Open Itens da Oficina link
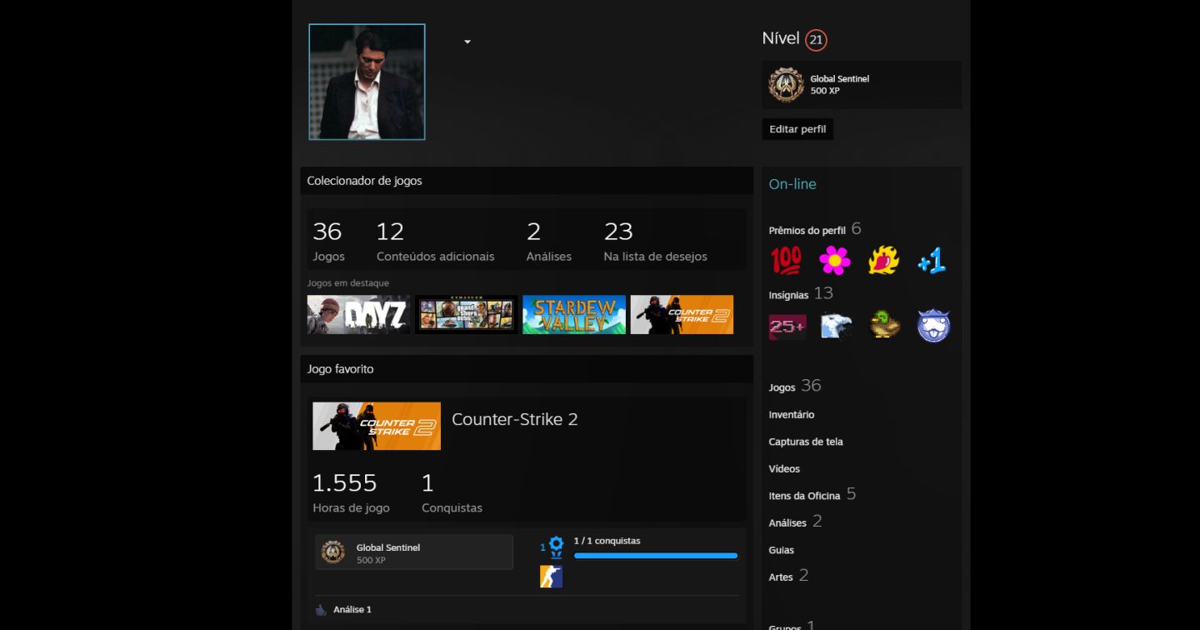The image size is (1200, 630). click(812, 494)
